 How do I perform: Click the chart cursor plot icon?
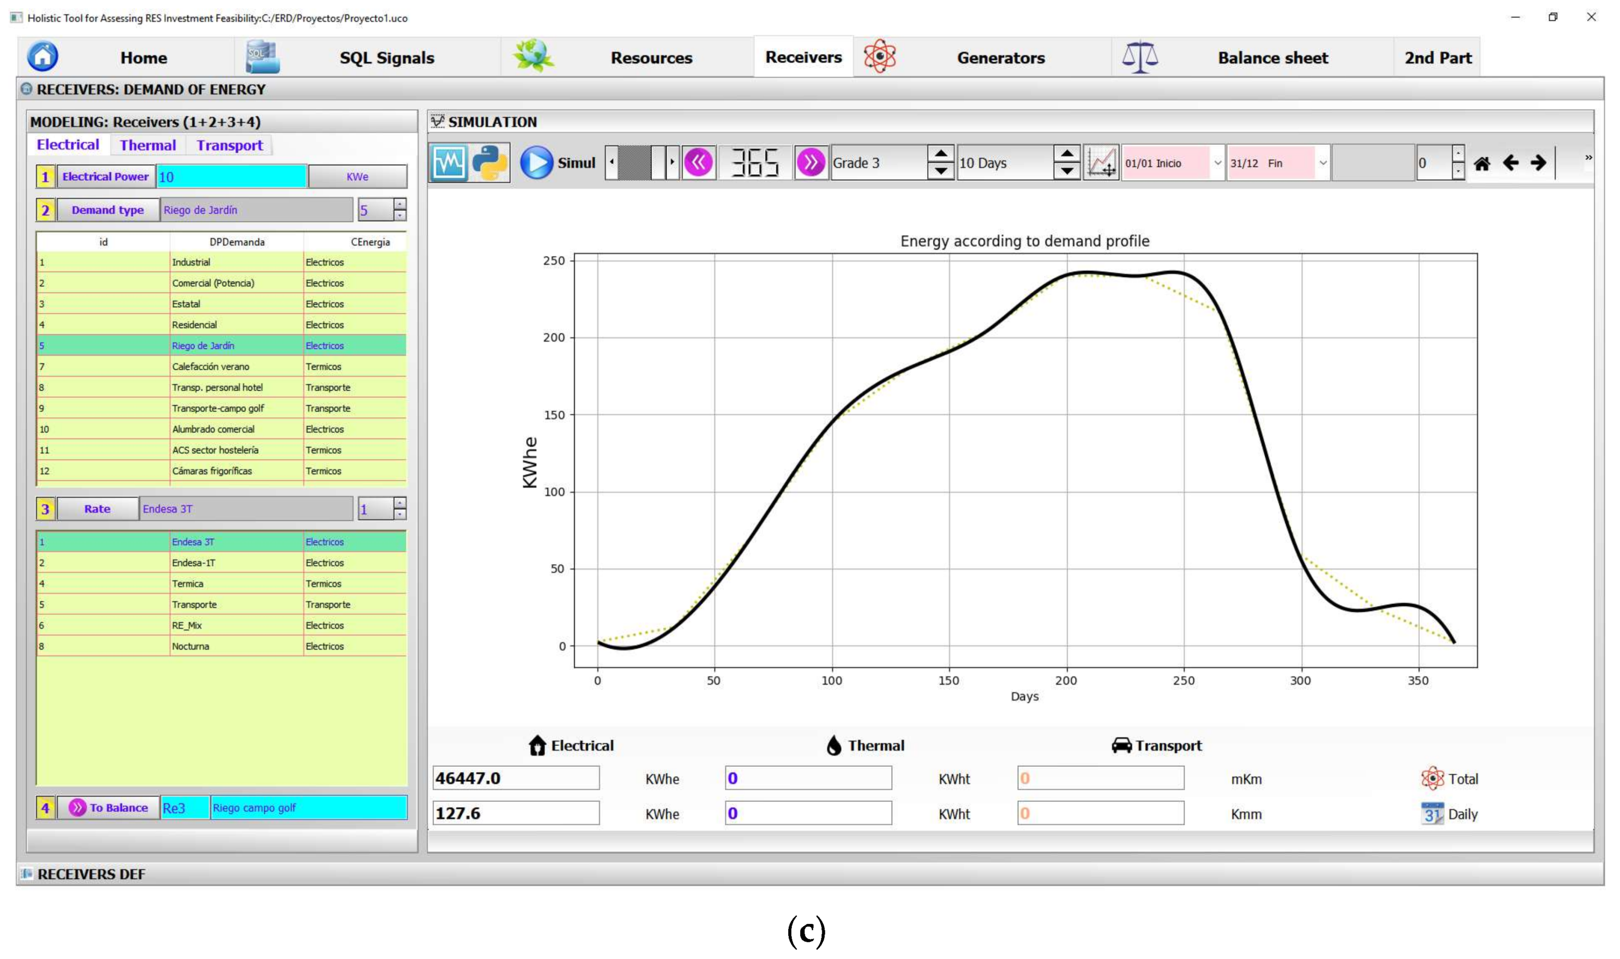point(1101,162)
